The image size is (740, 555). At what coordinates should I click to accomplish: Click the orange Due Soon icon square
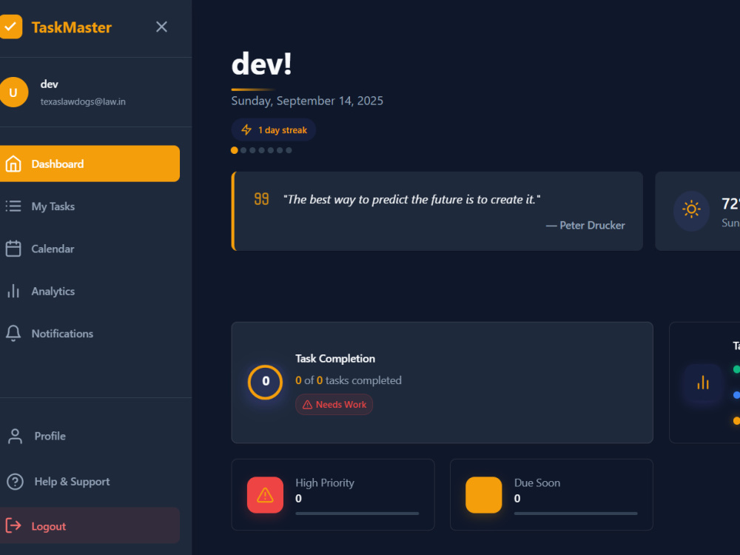[x=484, y=494]
